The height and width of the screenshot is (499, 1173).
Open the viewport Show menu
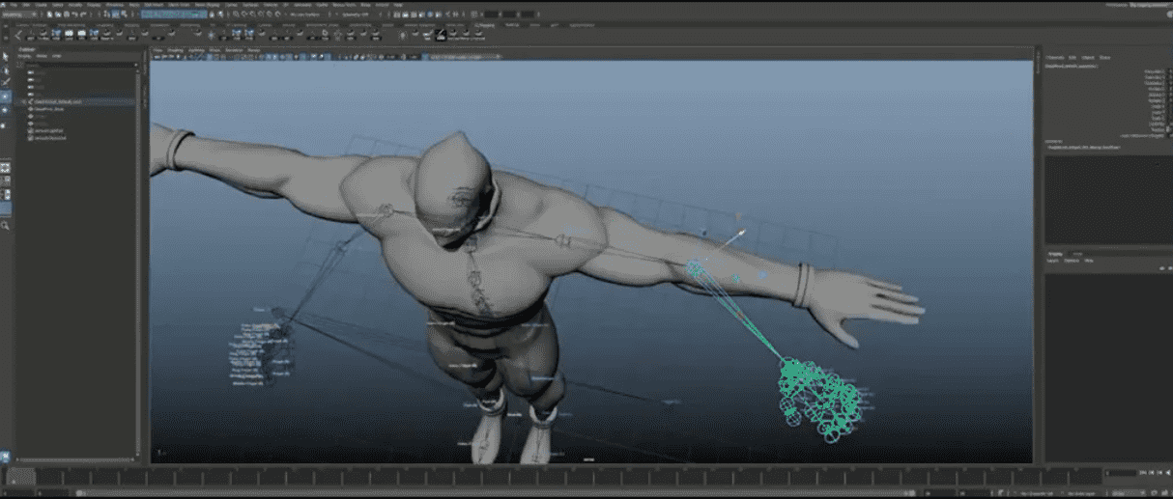[x=215, y=49]
